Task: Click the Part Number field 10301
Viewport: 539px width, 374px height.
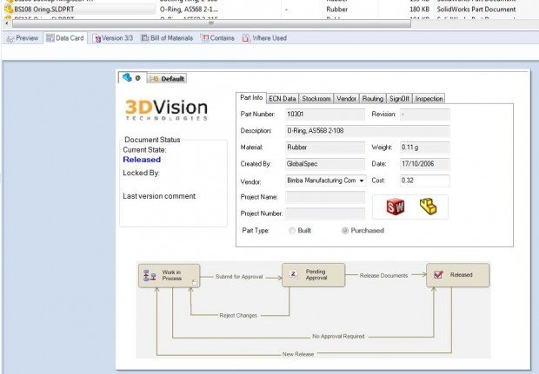Action: [x=325, y=115]
